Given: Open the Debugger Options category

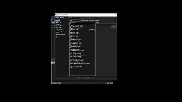Looking at the screenshot, I should (x=60, y=34).
